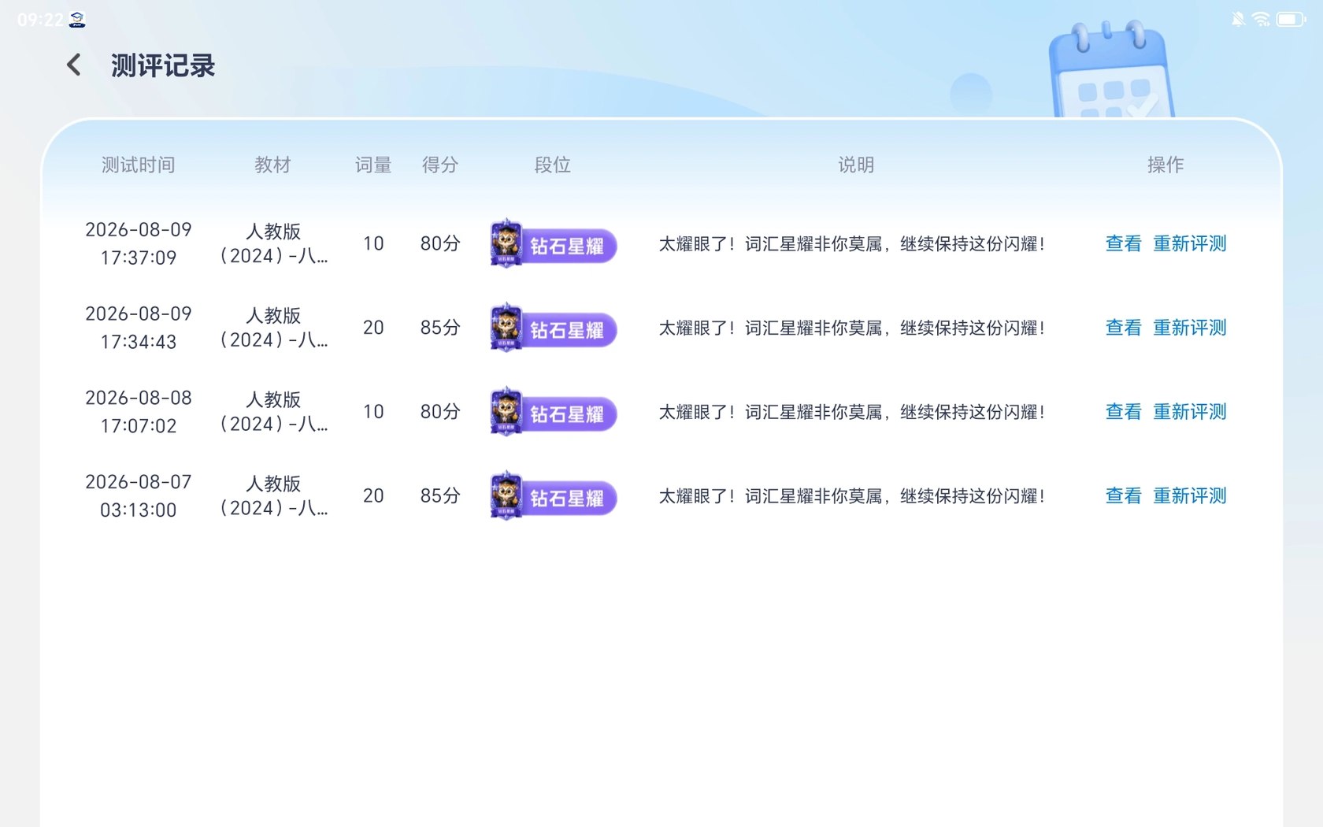
Task: Click the 钻石星耀 badge in the 03:13:00 row
Action: (x=553, y=496)
